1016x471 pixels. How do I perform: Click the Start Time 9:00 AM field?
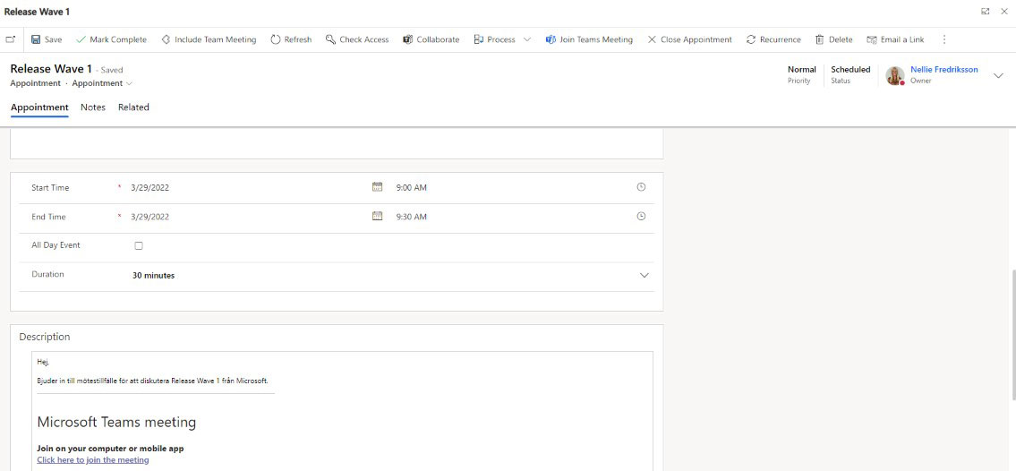412,188
